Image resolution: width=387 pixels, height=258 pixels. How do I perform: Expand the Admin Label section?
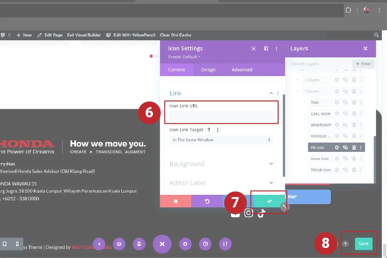click(x=221, y=183)
